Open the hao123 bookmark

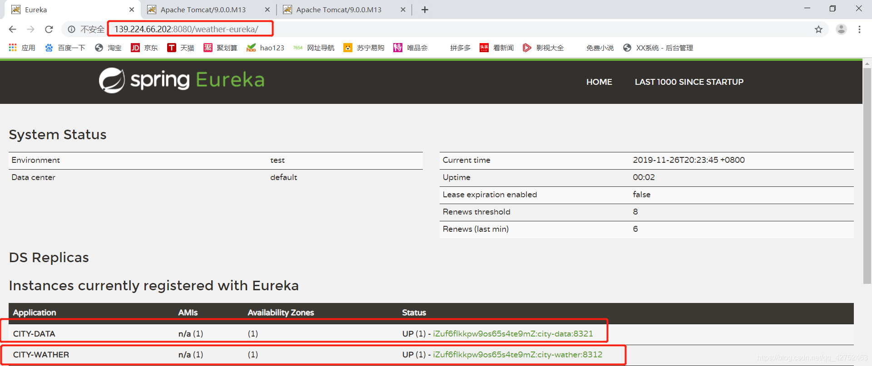[265, 48]
